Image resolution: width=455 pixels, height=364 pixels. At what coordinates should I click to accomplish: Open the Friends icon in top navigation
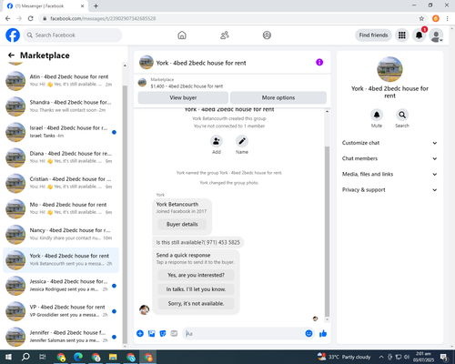(225, 35)
